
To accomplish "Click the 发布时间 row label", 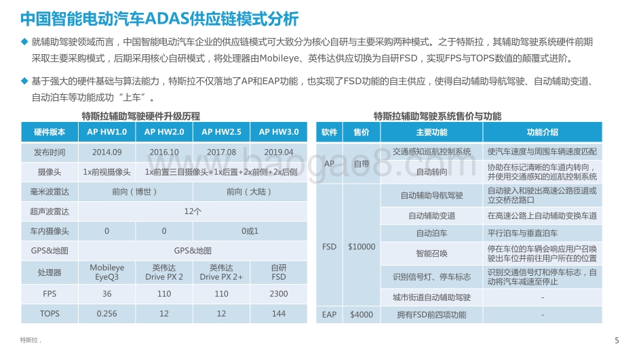I will (x=50, y=152).
